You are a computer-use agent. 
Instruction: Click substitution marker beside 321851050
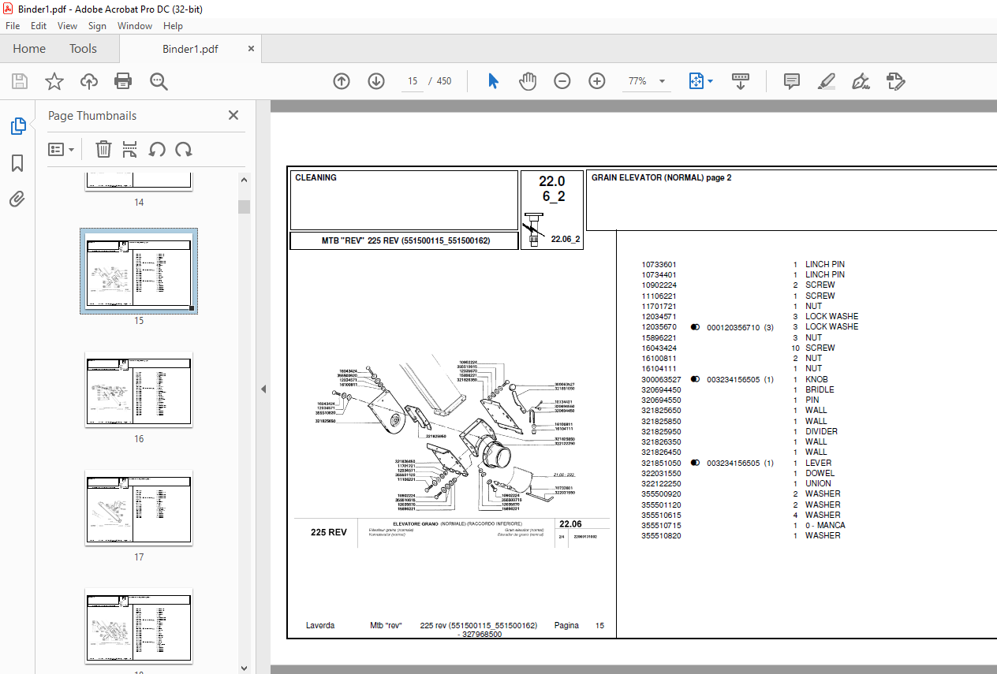pos(695,463)
